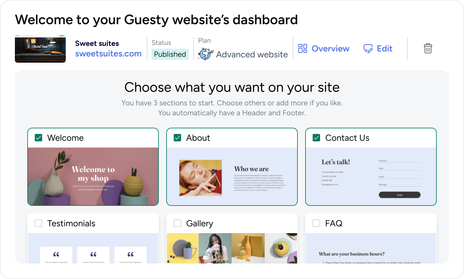Select the About section preview image
The height and width of the screenshot is (279, 464).
click(x=232, y=176)
